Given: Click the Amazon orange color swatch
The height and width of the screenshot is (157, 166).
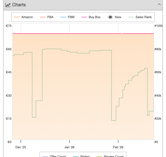Looking at the screenshot, I should click(x=17, y=17).
